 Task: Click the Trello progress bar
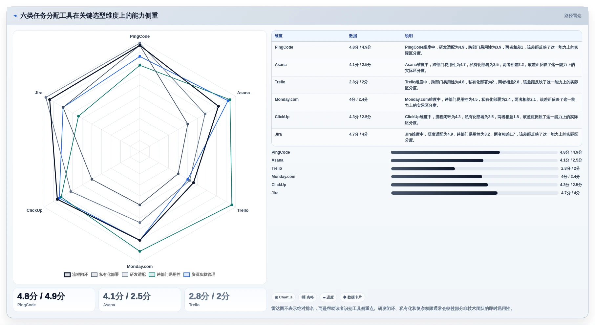pos(475,169)
